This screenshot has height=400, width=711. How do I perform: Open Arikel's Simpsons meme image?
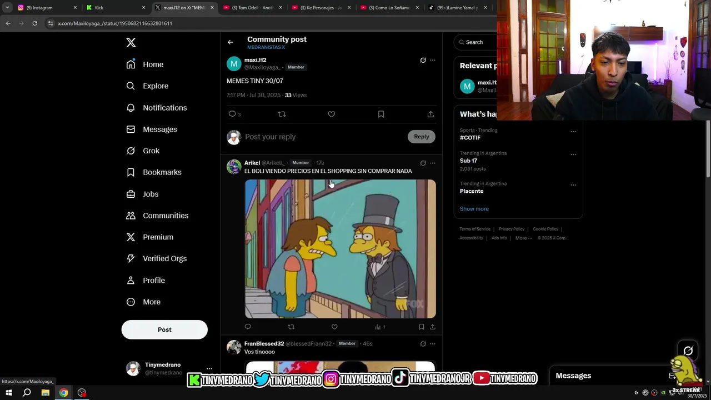click(341, 249)
